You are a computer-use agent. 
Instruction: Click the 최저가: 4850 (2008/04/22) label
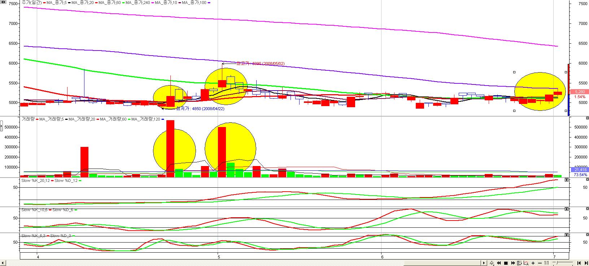tap(200, 108)
